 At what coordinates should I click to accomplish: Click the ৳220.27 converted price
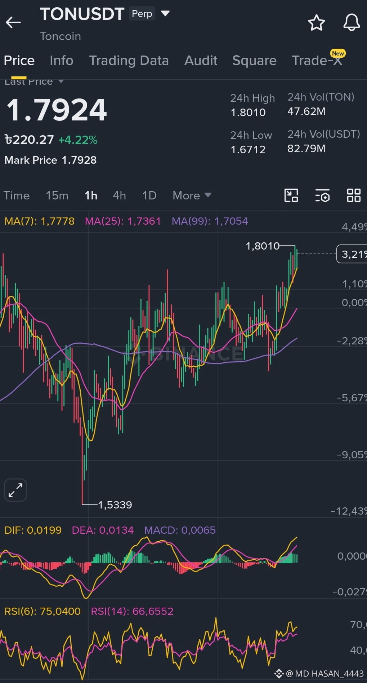[29, 140]
